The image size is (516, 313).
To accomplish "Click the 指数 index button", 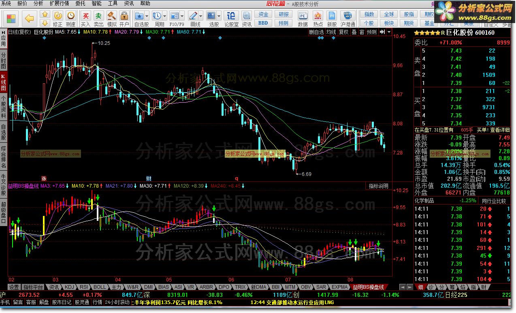I will (x=369, y=15).
